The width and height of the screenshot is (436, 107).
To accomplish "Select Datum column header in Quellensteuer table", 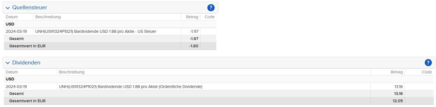I will point(12,17).
